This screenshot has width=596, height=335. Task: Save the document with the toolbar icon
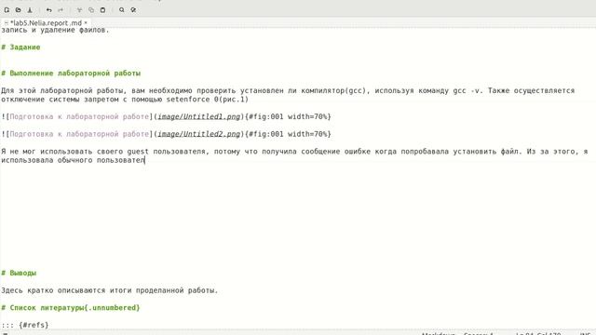click(30, 10)
